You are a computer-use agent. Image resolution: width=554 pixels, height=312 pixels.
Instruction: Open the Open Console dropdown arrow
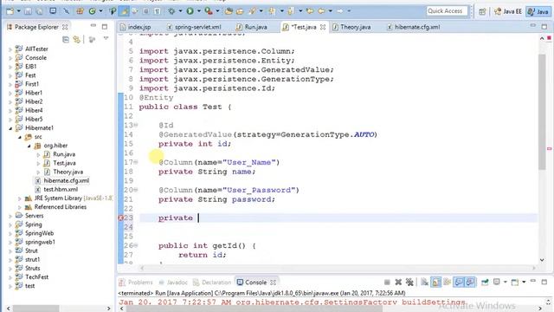tap(524, 283)
